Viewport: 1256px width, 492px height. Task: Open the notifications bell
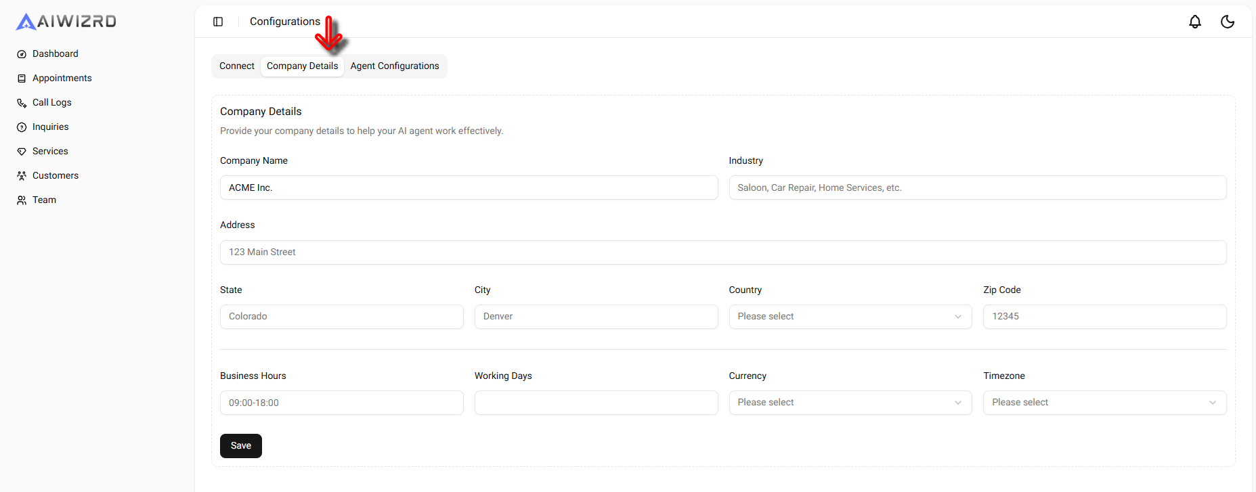tap(1194, 22)
